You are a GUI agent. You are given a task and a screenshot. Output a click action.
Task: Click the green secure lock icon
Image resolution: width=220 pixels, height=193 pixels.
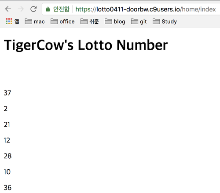48,9
